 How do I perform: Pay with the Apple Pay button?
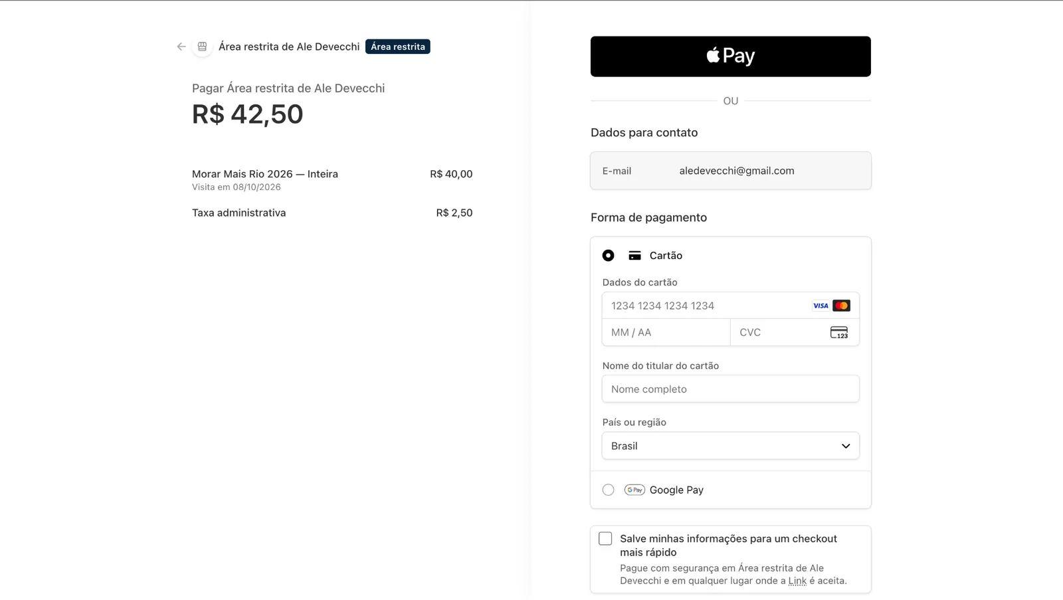[731, 56]
